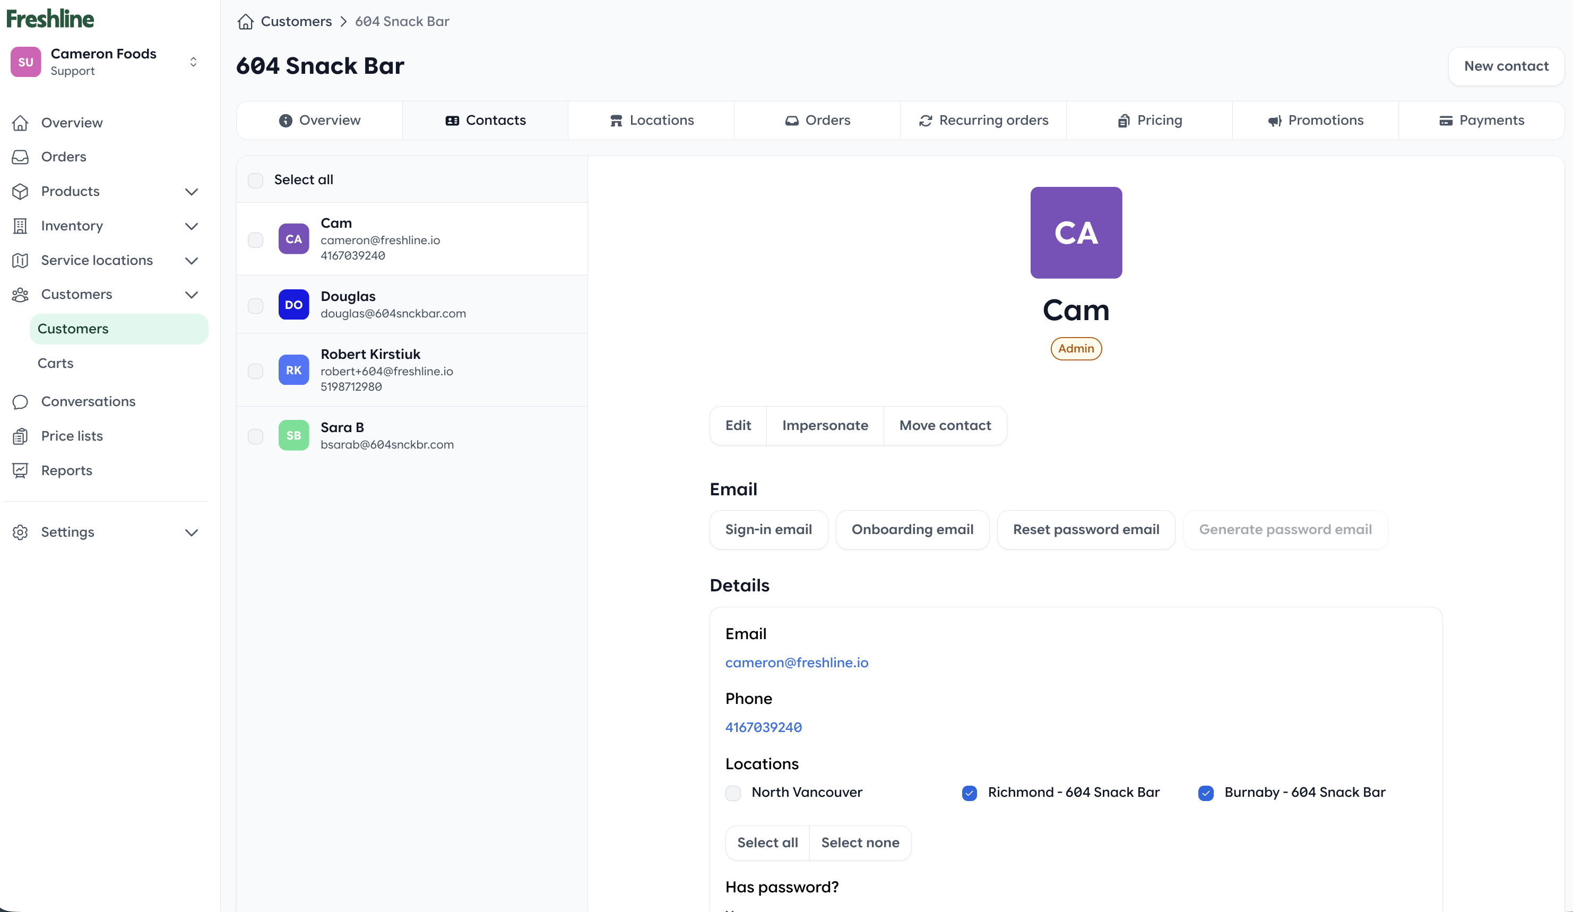Uncheck Burnaby - 604 Snack Bar location

coord(1205,793)
